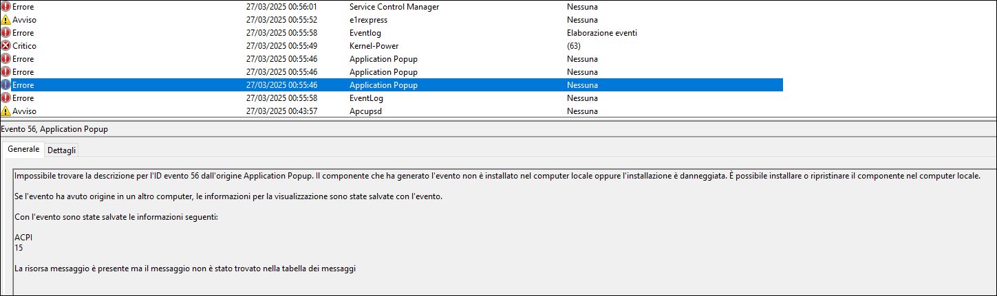The height and width of the screenshot is (296, 997).
Task: Select the Service Control Manager event source
Action: (x=394, y=7)
